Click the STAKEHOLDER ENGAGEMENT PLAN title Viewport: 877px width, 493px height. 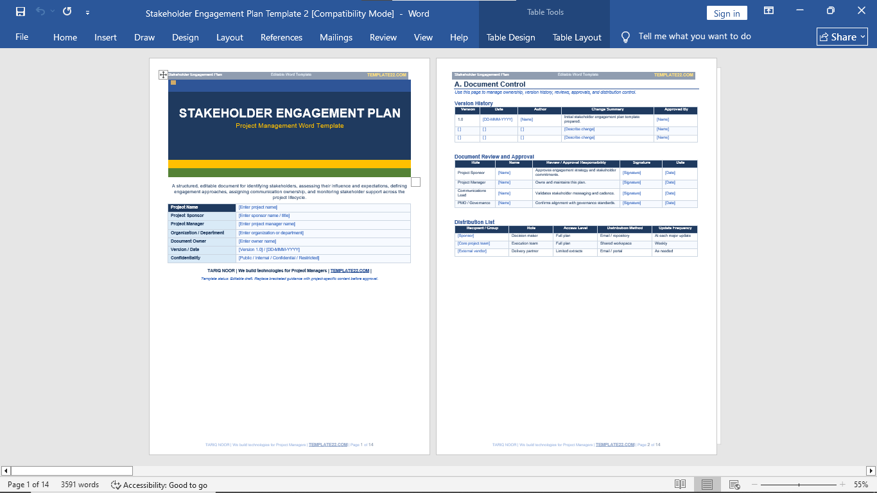[290, 113]
